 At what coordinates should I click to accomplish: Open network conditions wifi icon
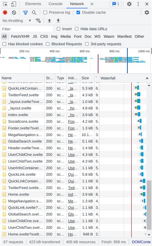(x=38, y=21)
